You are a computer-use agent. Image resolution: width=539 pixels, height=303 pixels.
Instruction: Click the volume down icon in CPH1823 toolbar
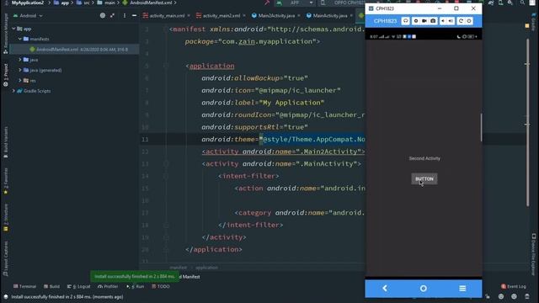(x=443, y=21)
